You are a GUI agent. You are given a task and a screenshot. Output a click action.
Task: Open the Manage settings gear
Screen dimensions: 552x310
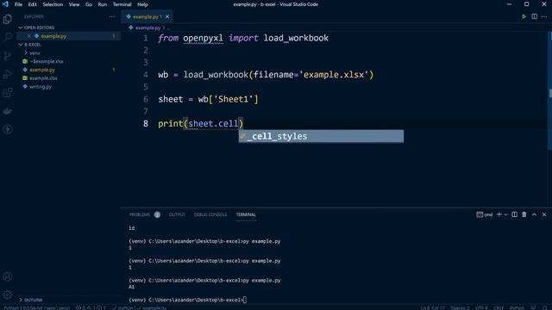8,294
